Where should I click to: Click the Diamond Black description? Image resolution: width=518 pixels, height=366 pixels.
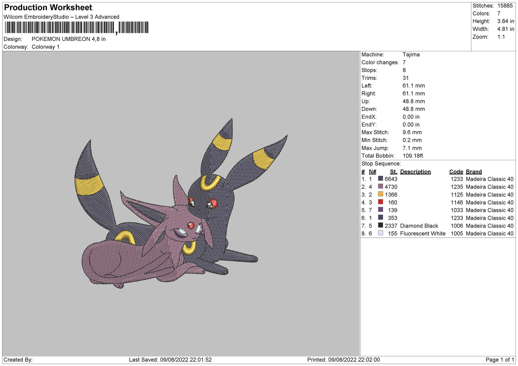419,226
